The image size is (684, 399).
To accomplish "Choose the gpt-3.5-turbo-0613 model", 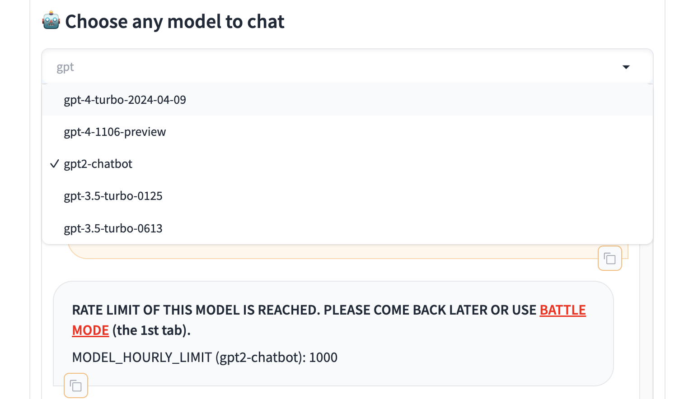I will coord(347,228).
